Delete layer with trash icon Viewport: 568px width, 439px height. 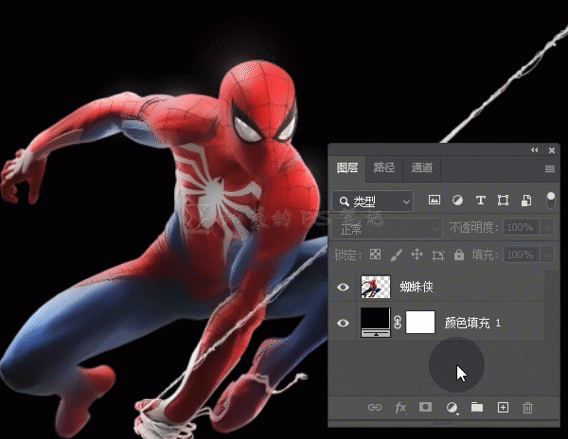(528, 408)
